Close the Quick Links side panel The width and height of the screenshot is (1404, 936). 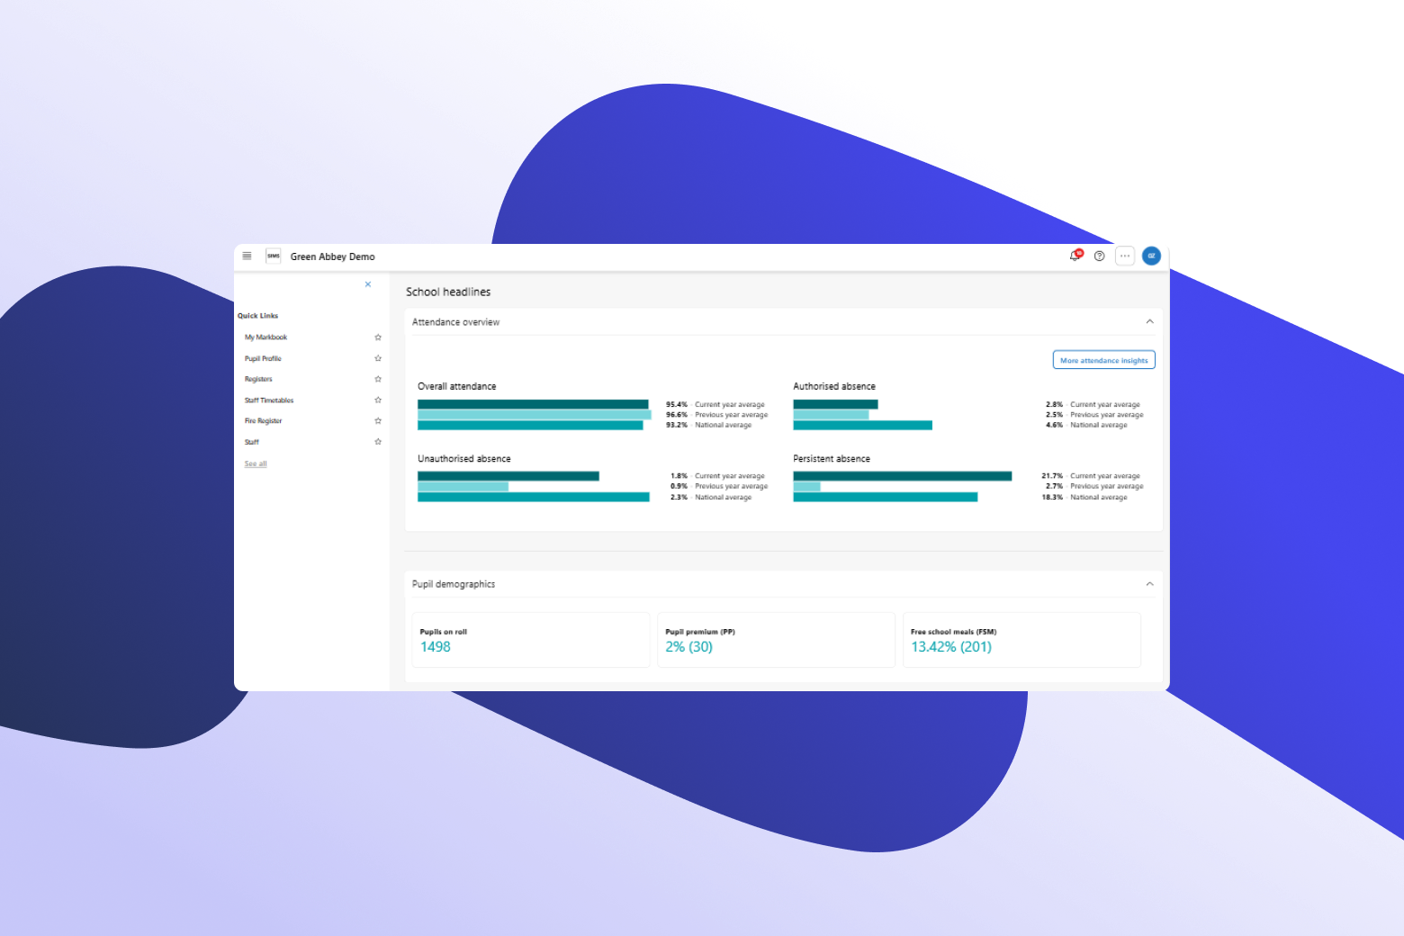[368, 284]
